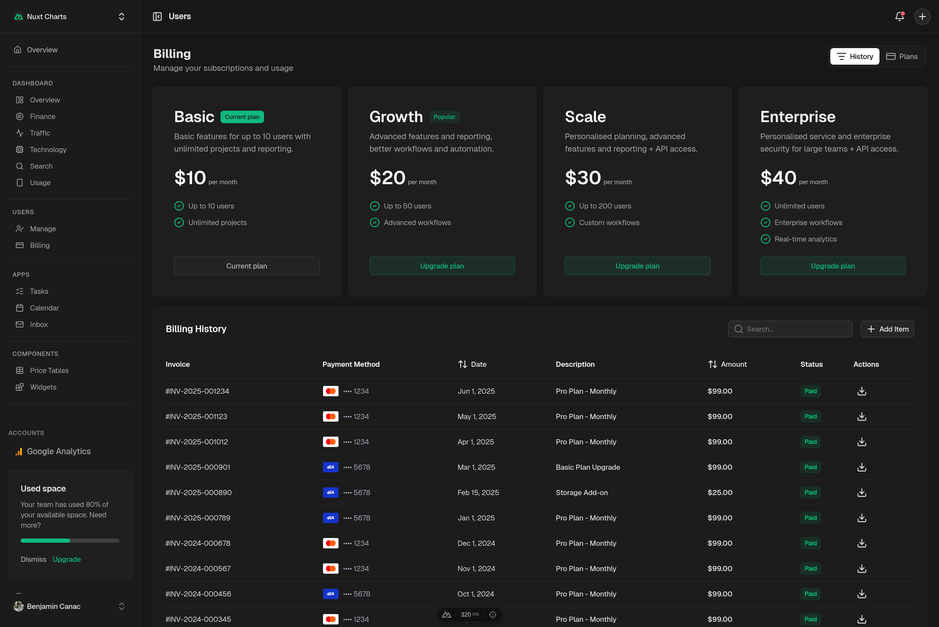
Task: Sort billing history by Date
Action: click(472, 364)
